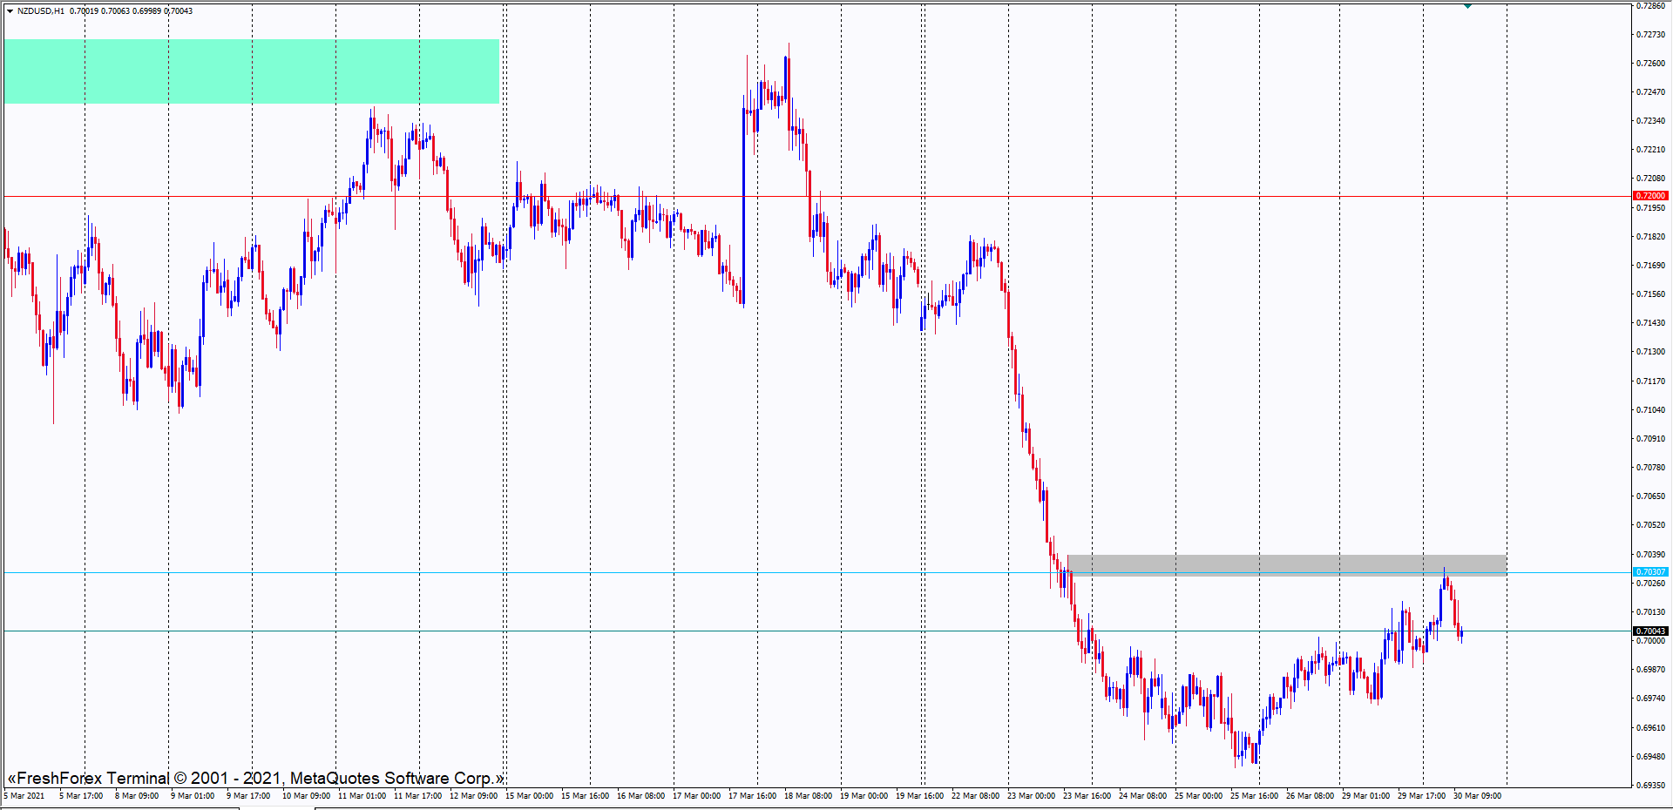Click the 17 Mar 16:00 time axis label
Screen dimensions: 1673x810
point(752,795)
